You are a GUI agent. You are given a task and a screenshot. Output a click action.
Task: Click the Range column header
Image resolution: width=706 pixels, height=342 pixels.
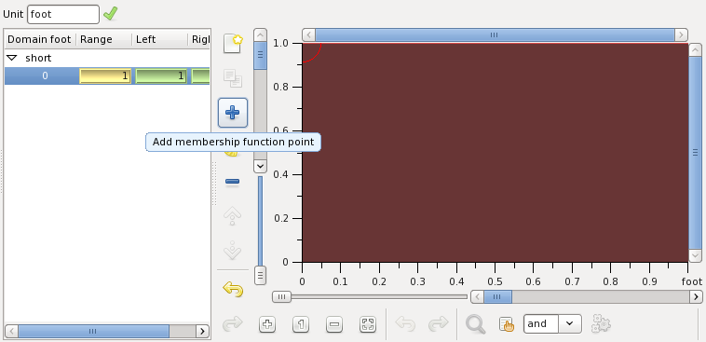click(x=103, y=39)
